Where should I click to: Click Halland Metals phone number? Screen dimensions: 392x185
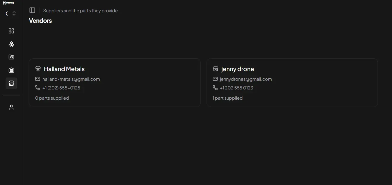click(x=61, y=88)
